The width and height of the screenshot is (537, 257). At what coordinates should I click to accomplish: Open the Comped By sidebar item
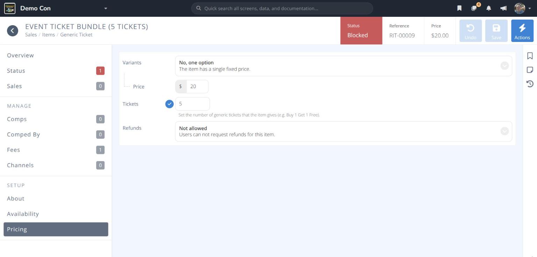coord(56,134)
